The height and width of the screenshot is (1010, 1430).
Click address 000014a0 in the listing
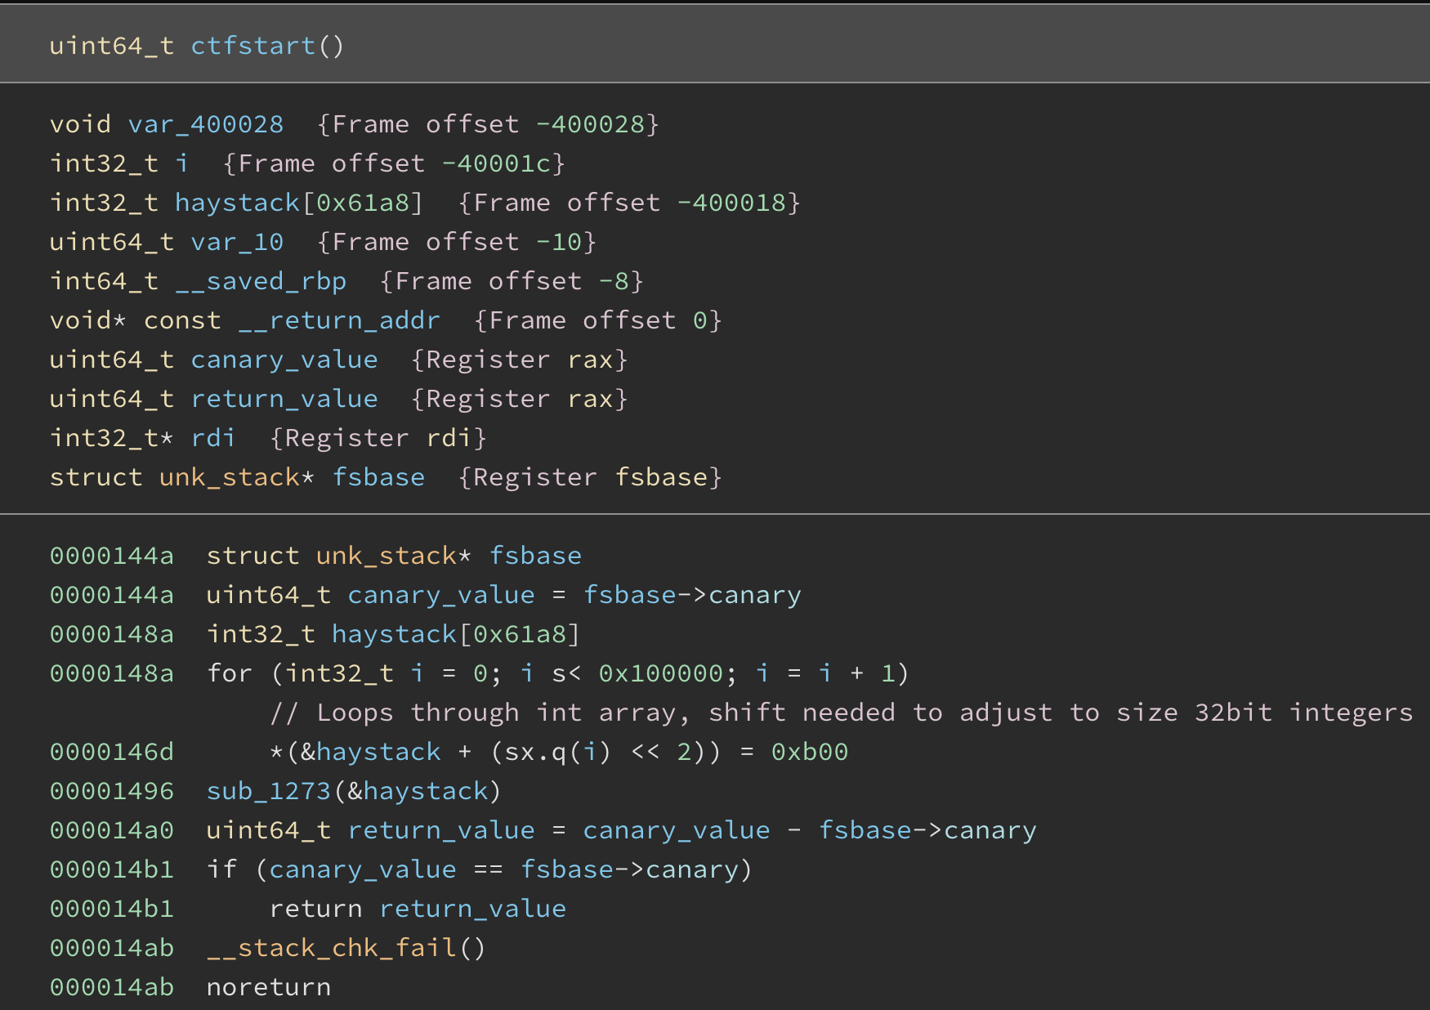tap(112, 830)
